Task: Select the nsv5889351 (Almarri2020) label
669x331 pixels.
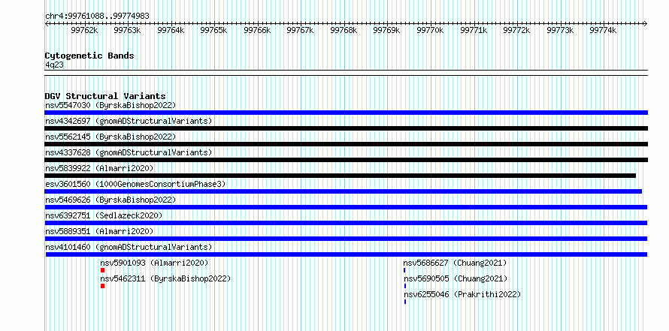Action: 99,231
